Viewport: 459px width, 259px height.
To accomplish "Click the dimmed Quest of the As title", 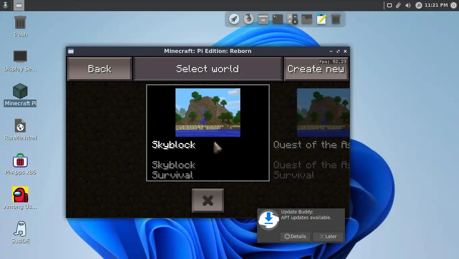I will tap(311, 145).
